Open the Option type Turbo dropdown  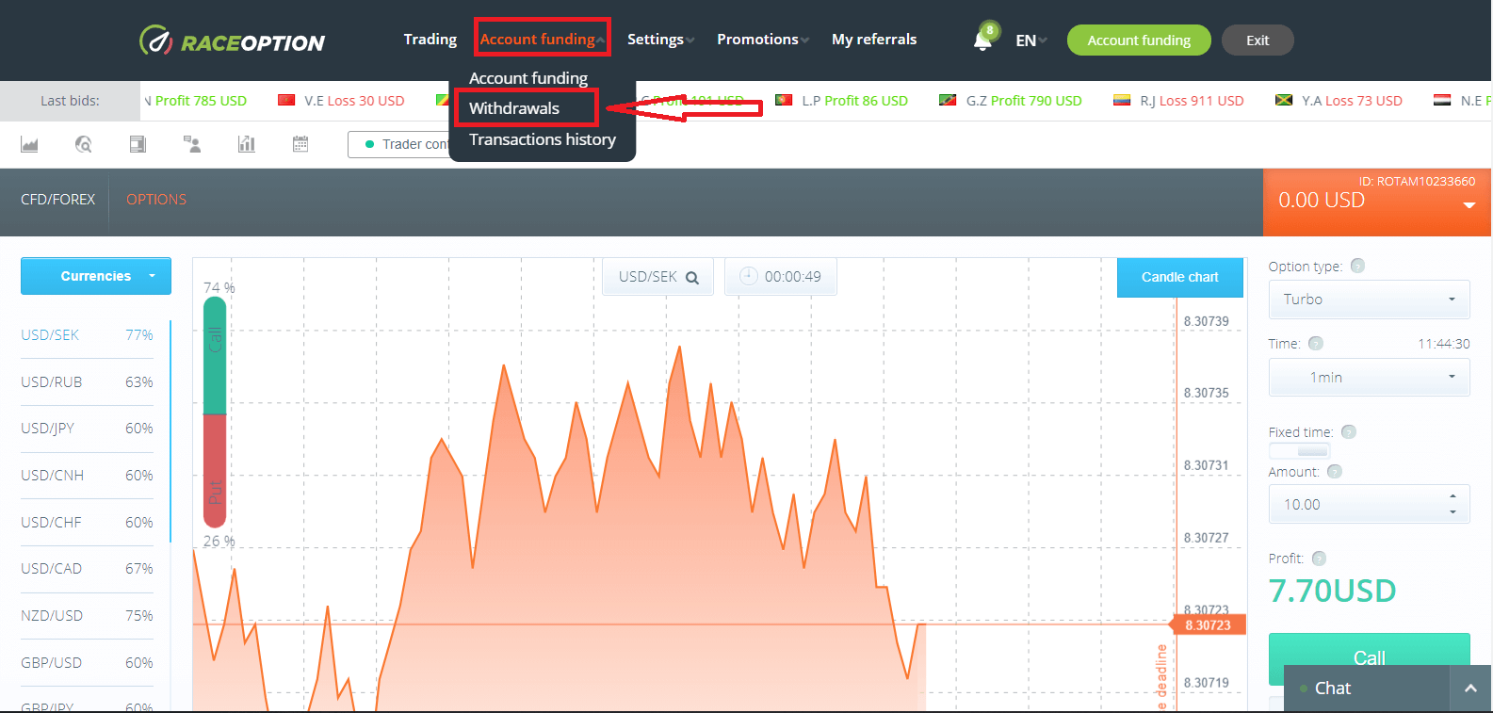(1369, 300)
